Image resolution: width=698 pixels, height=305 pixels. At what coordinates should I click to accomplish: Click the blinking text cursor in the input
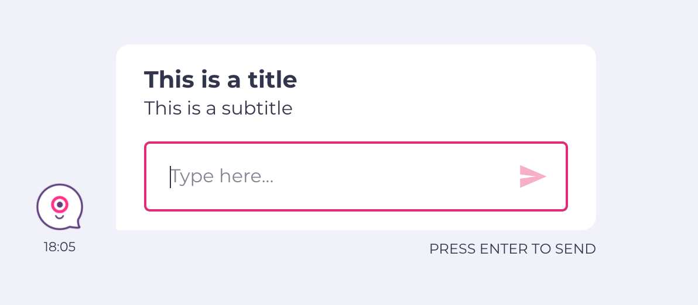pyautogui.click(x=170, y=176)
